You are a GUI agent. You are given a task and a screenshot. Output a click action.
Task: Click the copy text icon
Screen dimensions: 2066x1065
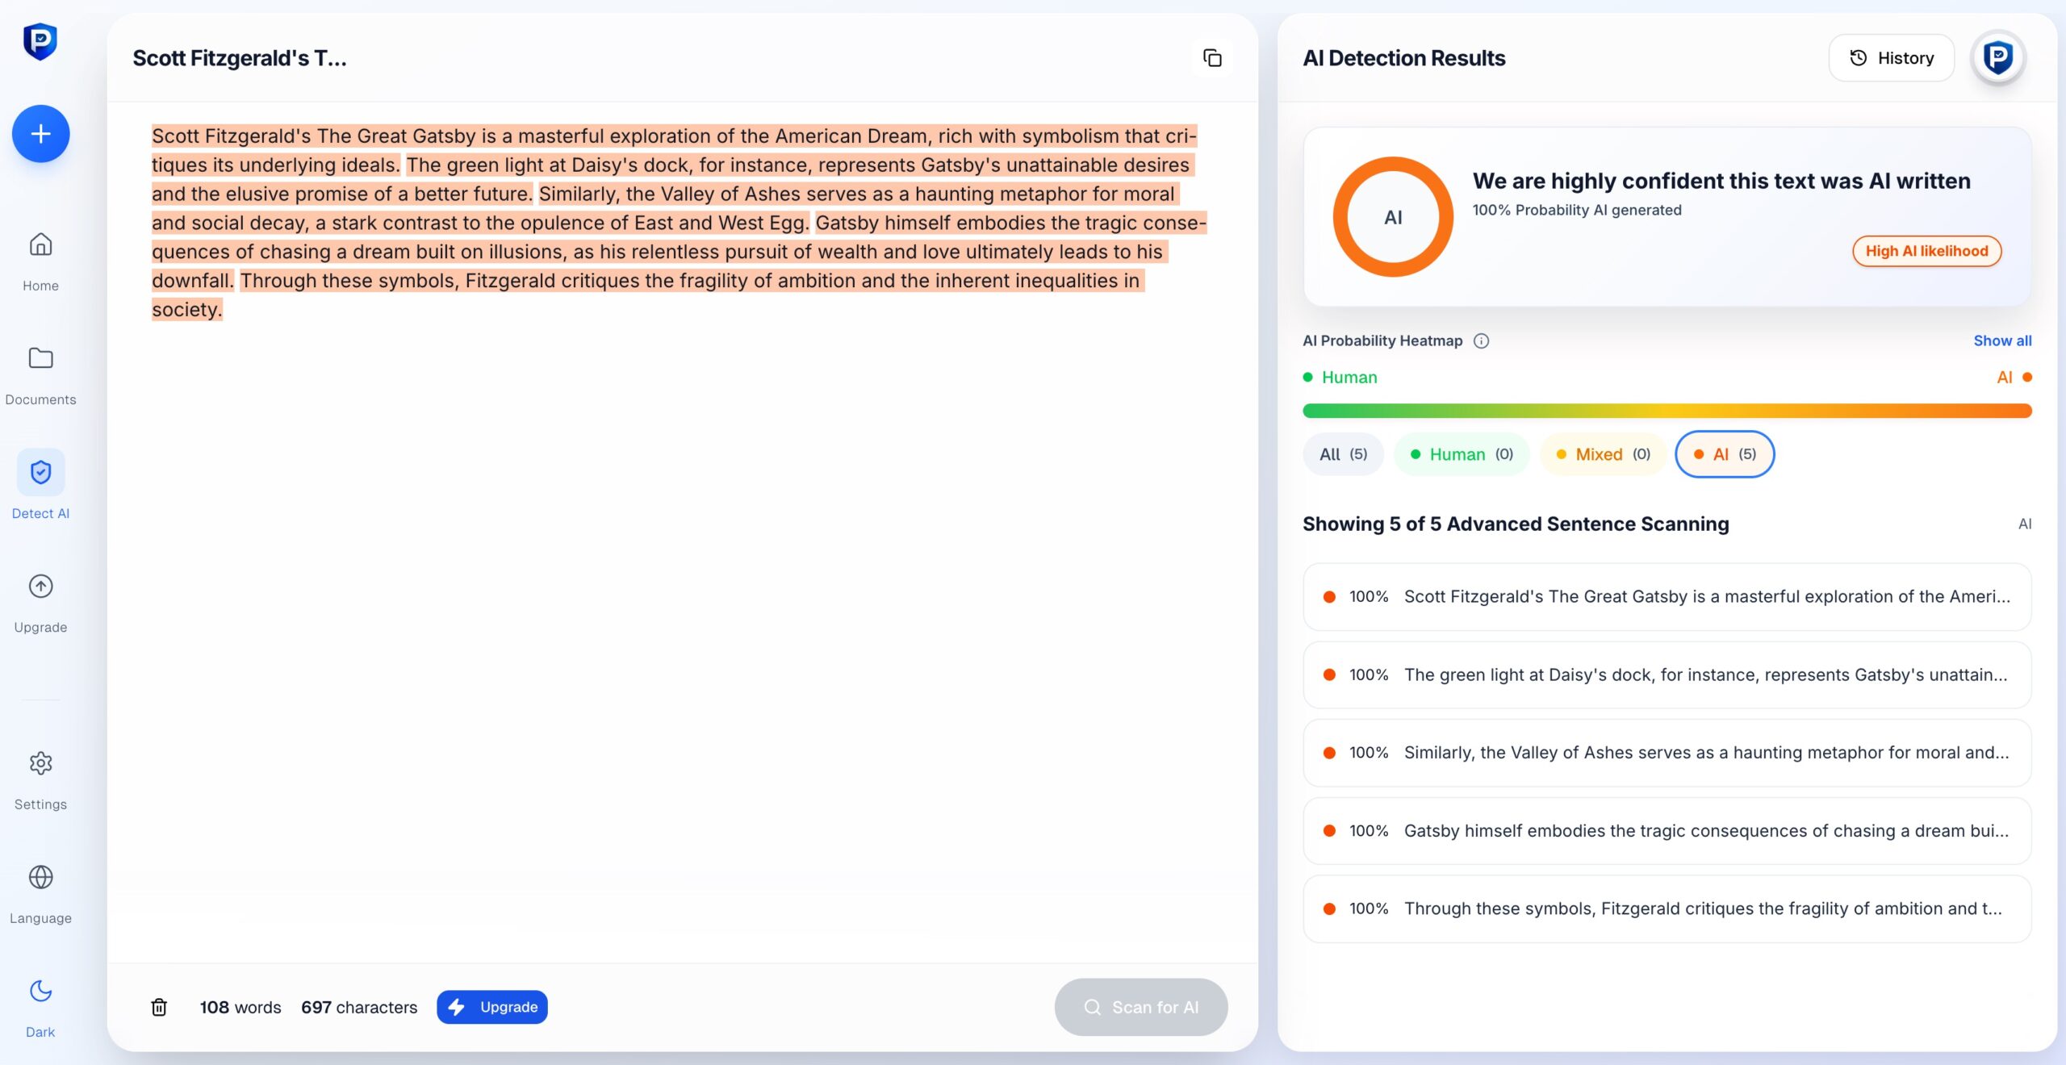point(1212,58)
